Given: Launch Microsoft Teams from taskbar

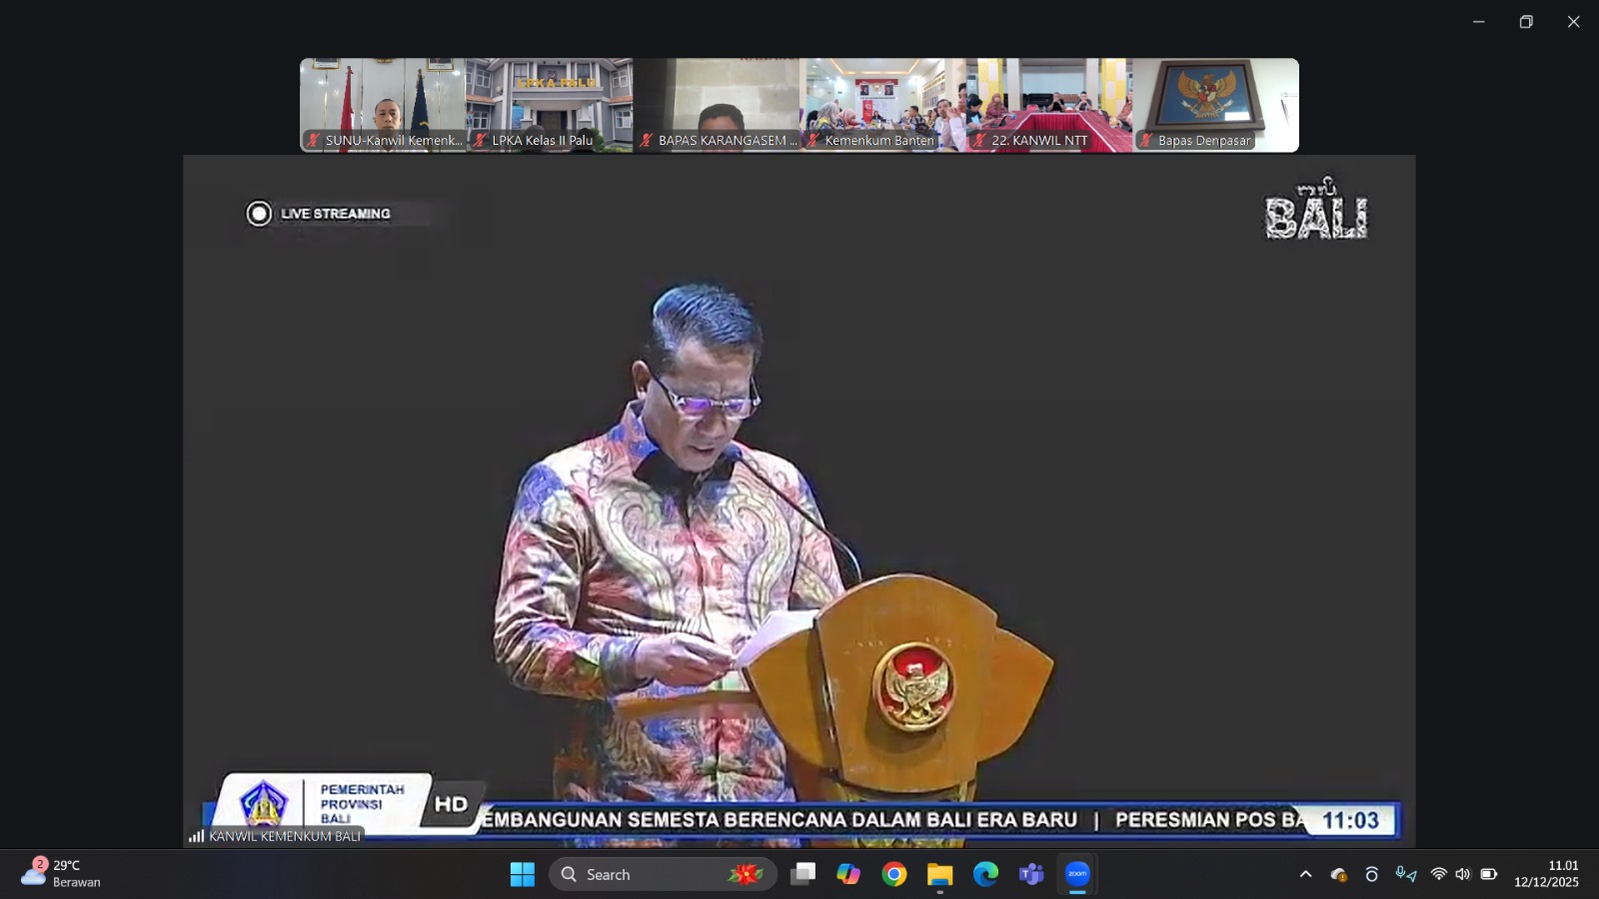Looking at the screenshot, I should [x=1030, y=874].
